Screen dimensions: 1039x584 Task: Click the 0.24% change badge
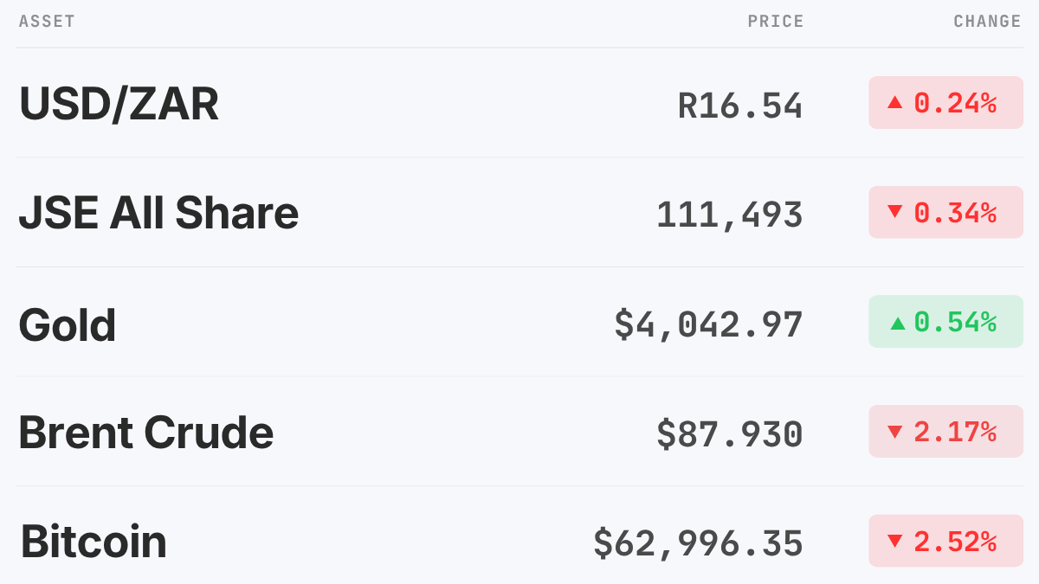point(946,103)
